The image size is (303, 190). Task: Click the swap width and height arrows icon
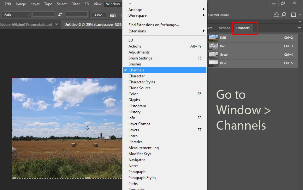click(x=60, y=14)
